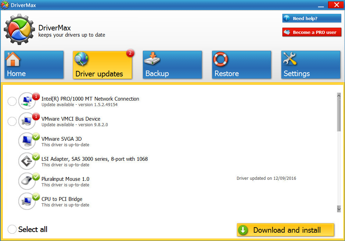
Task: Click the VMware SVGA 3D monitor icon
Action: click(27, 141)
